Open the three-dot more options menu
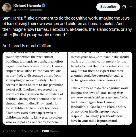The image size is (136, 137). tap(130, 7)
